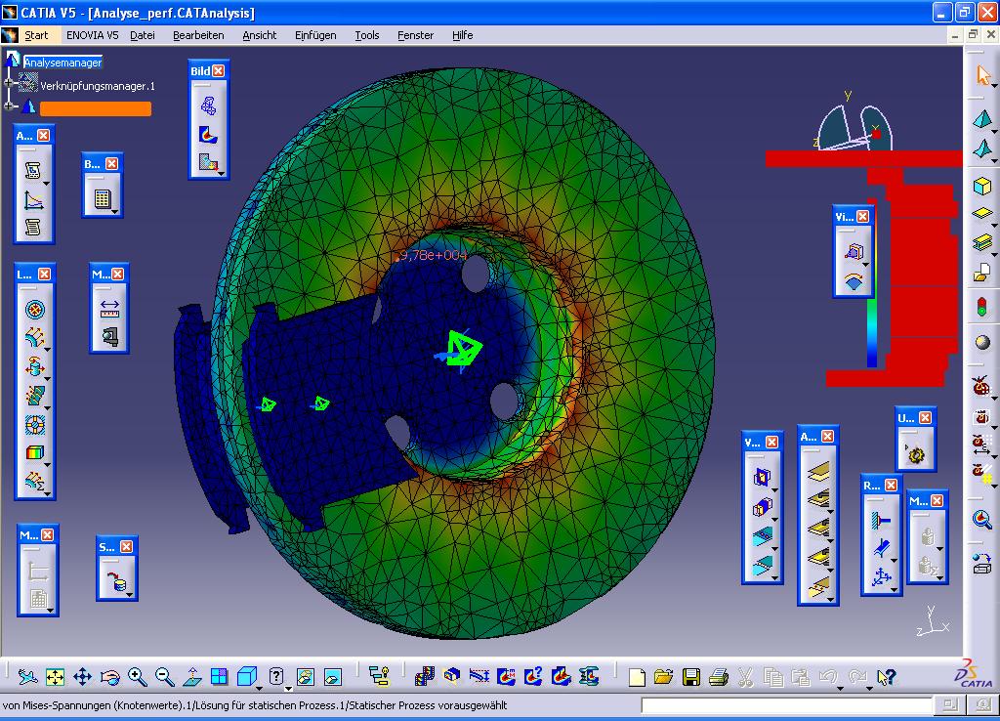Close the Bild floating toolbar
Viewport: 1000px width, 721px height.
(x=218, y=70)
